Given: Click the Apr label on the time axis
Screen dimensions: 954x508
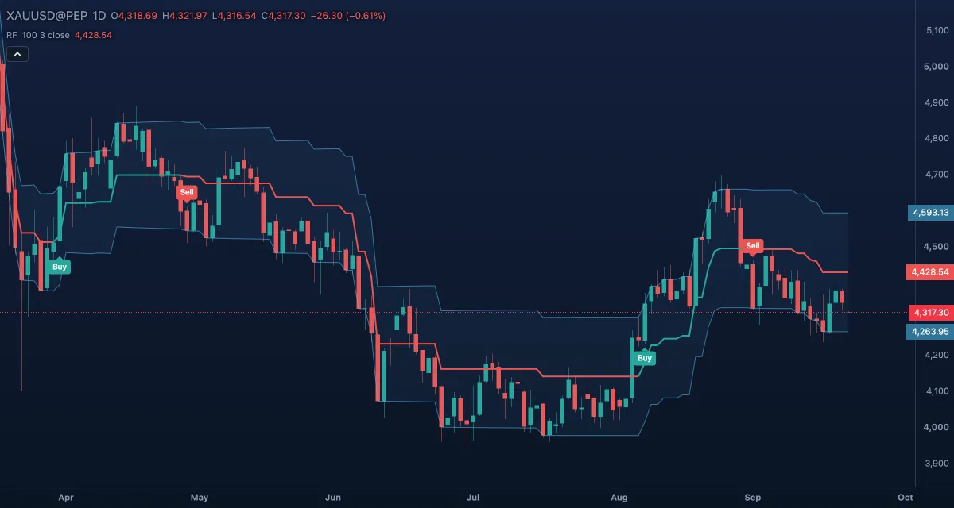Looking at the screenshot, I should click(66, 498).
